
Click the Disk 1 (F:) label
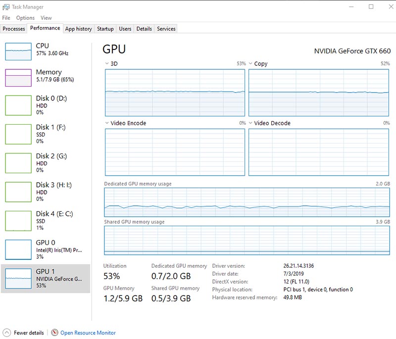pyautogui.click(x=51, y=127)
